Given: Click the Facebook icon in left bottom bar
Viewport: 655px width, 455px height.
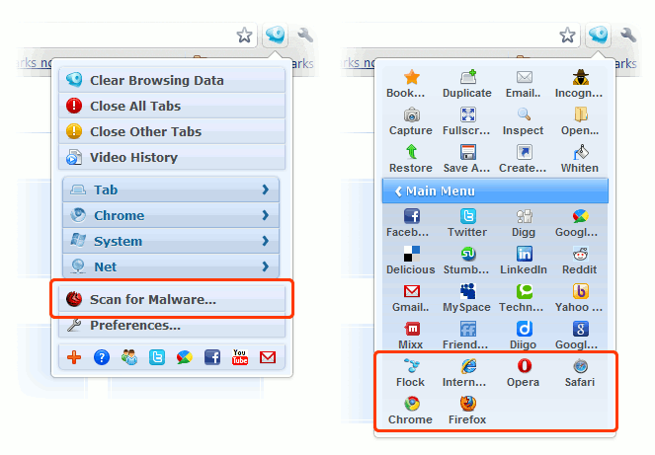Looking at the screenshot, I should [212, 357].
